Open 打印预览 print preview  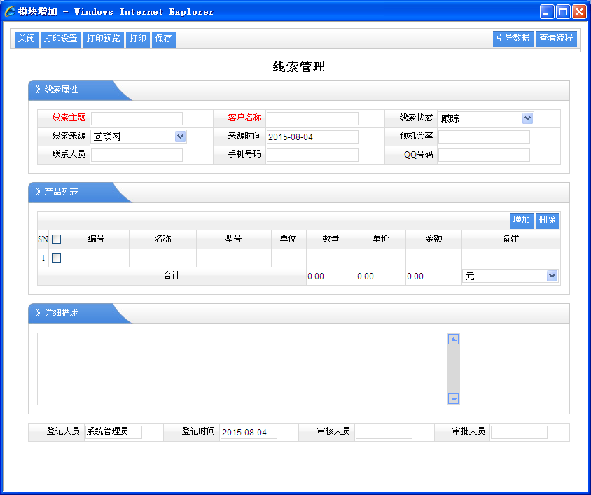click(x=103, y=39)
